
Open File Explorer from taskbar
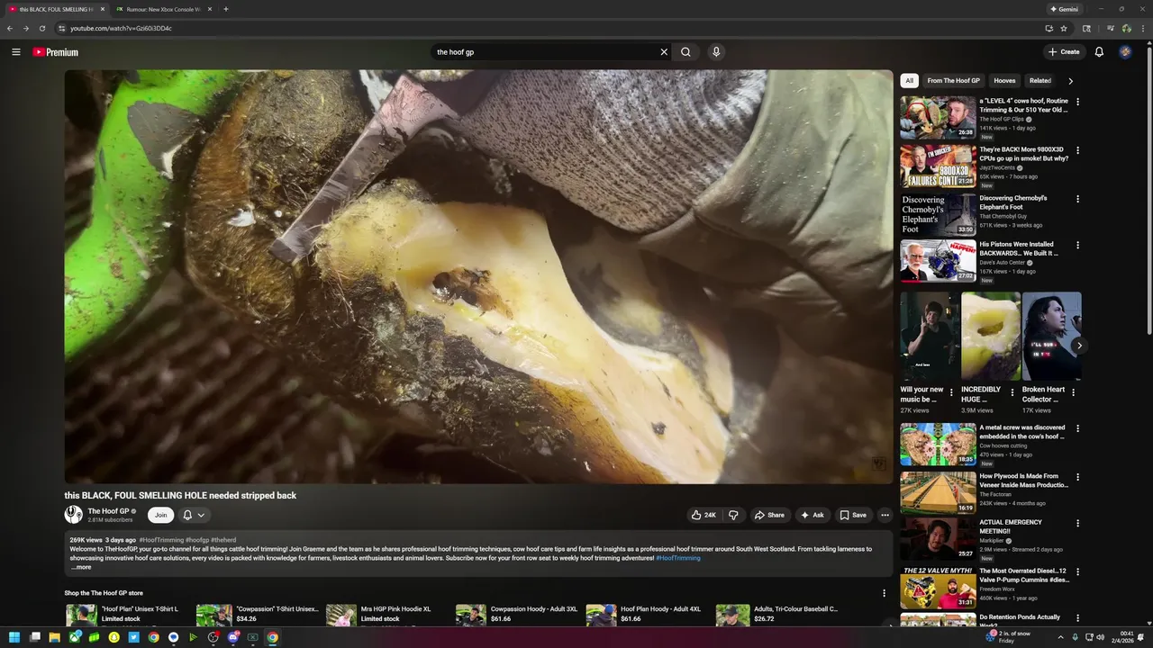tap(54, 637)
